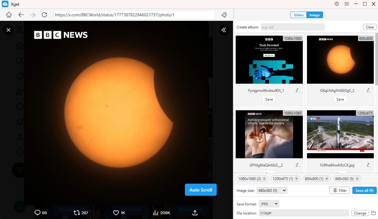Click the share upload icon
The image size is (378, 219).
click(x=195, y=213)
